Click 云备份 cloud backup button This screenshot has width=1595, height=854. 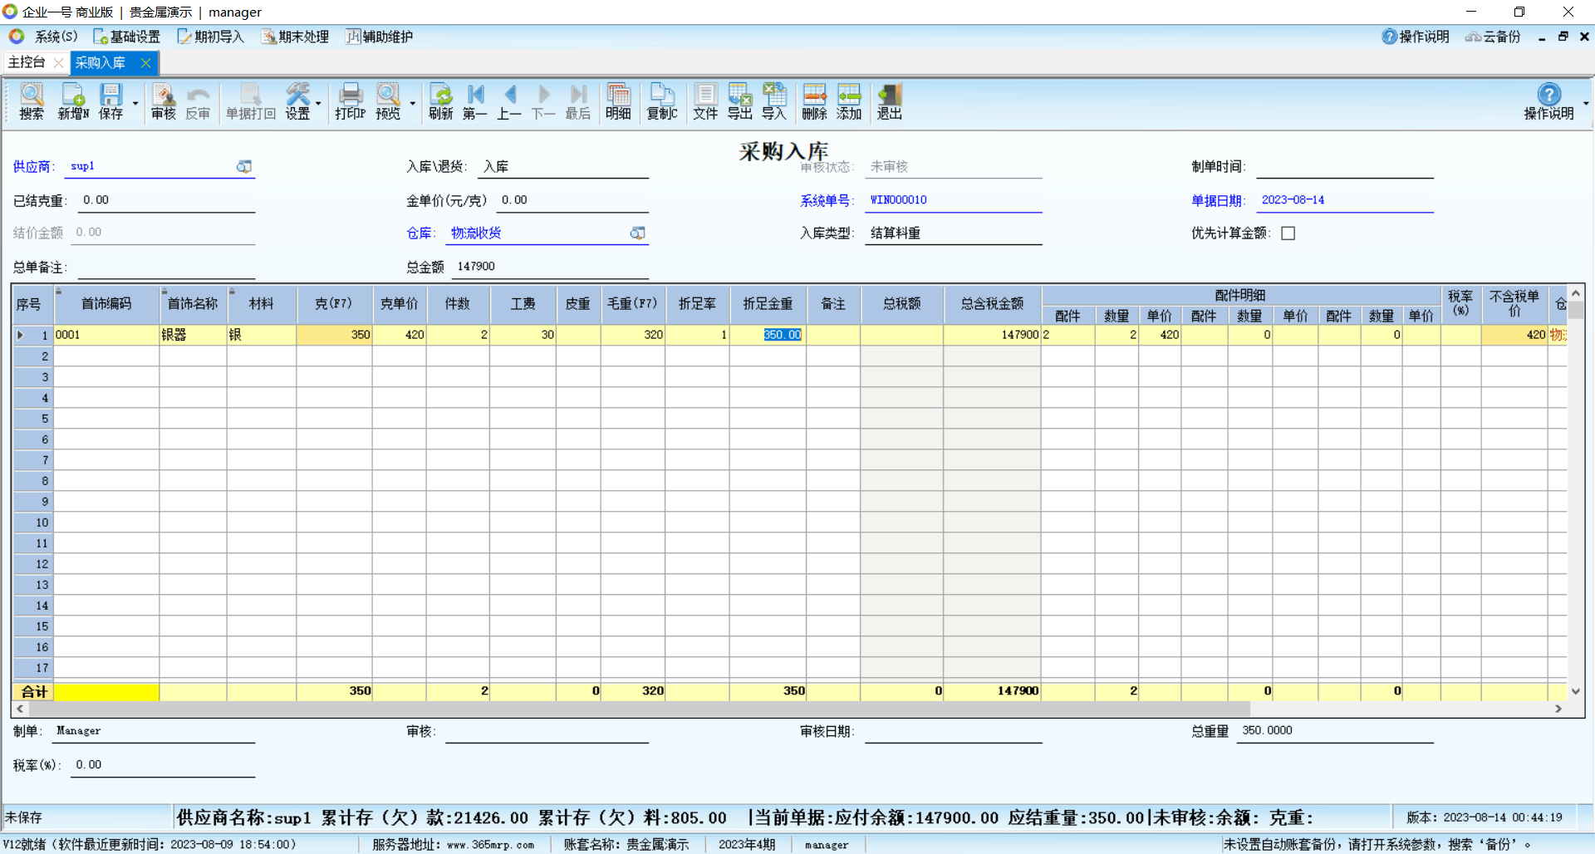point(1493,37)
